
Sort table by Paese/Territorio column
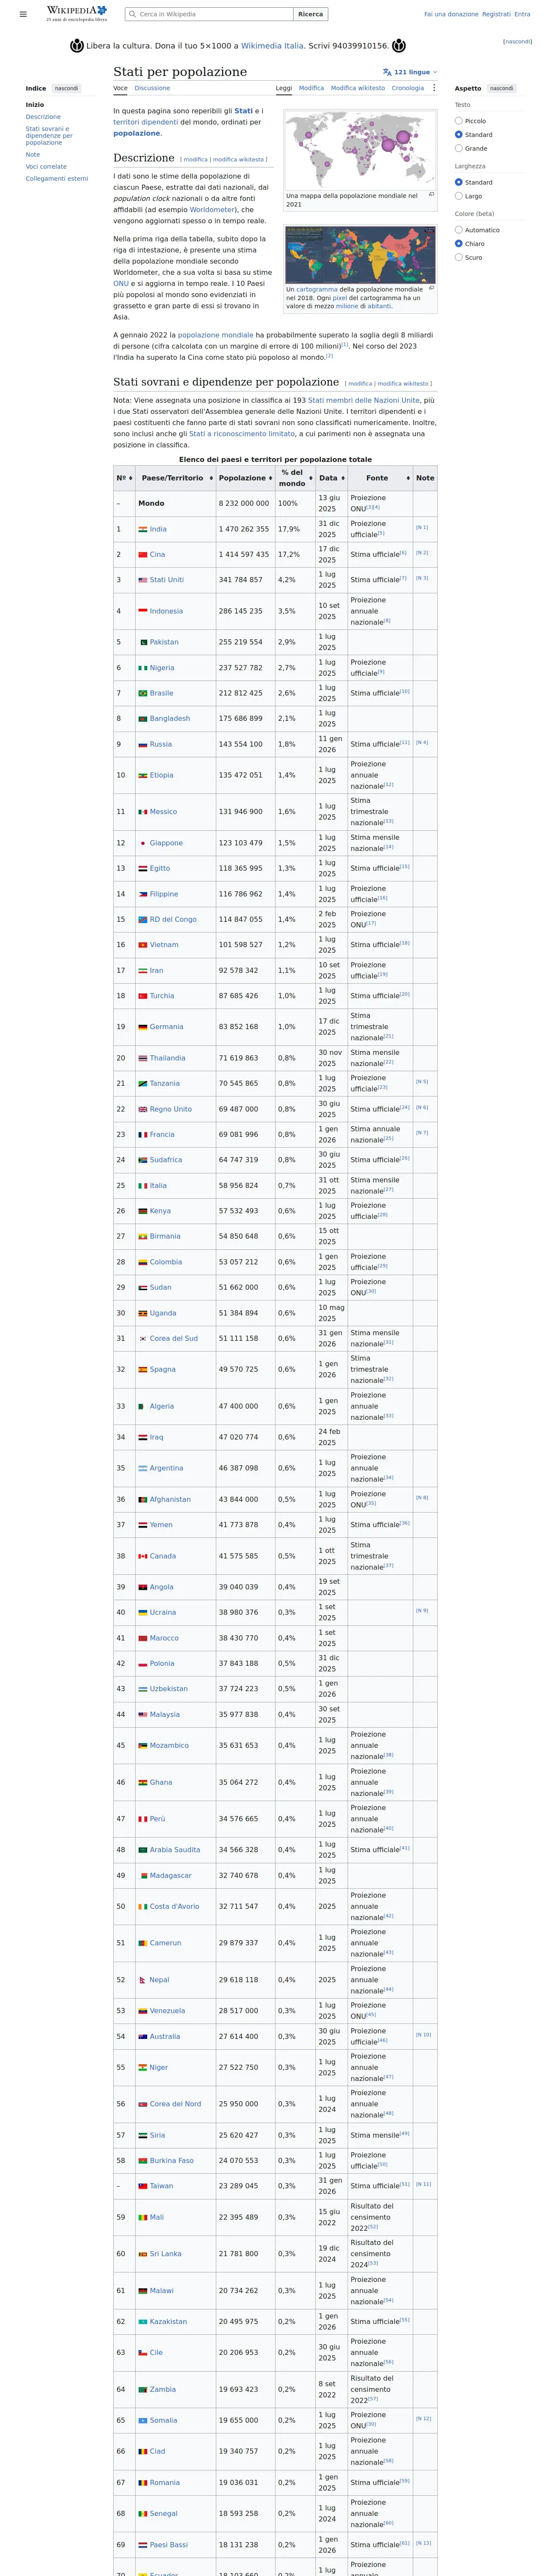click(175, 478)
